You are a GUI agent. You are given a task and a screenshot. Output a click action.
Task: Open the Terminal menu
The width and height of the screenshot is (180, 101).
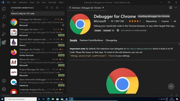coord(52,3)
